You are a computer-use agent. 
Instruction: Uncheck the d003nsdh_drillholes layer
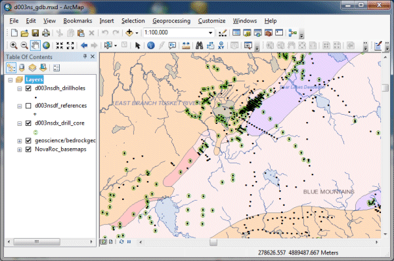click(x=28, y=89)
